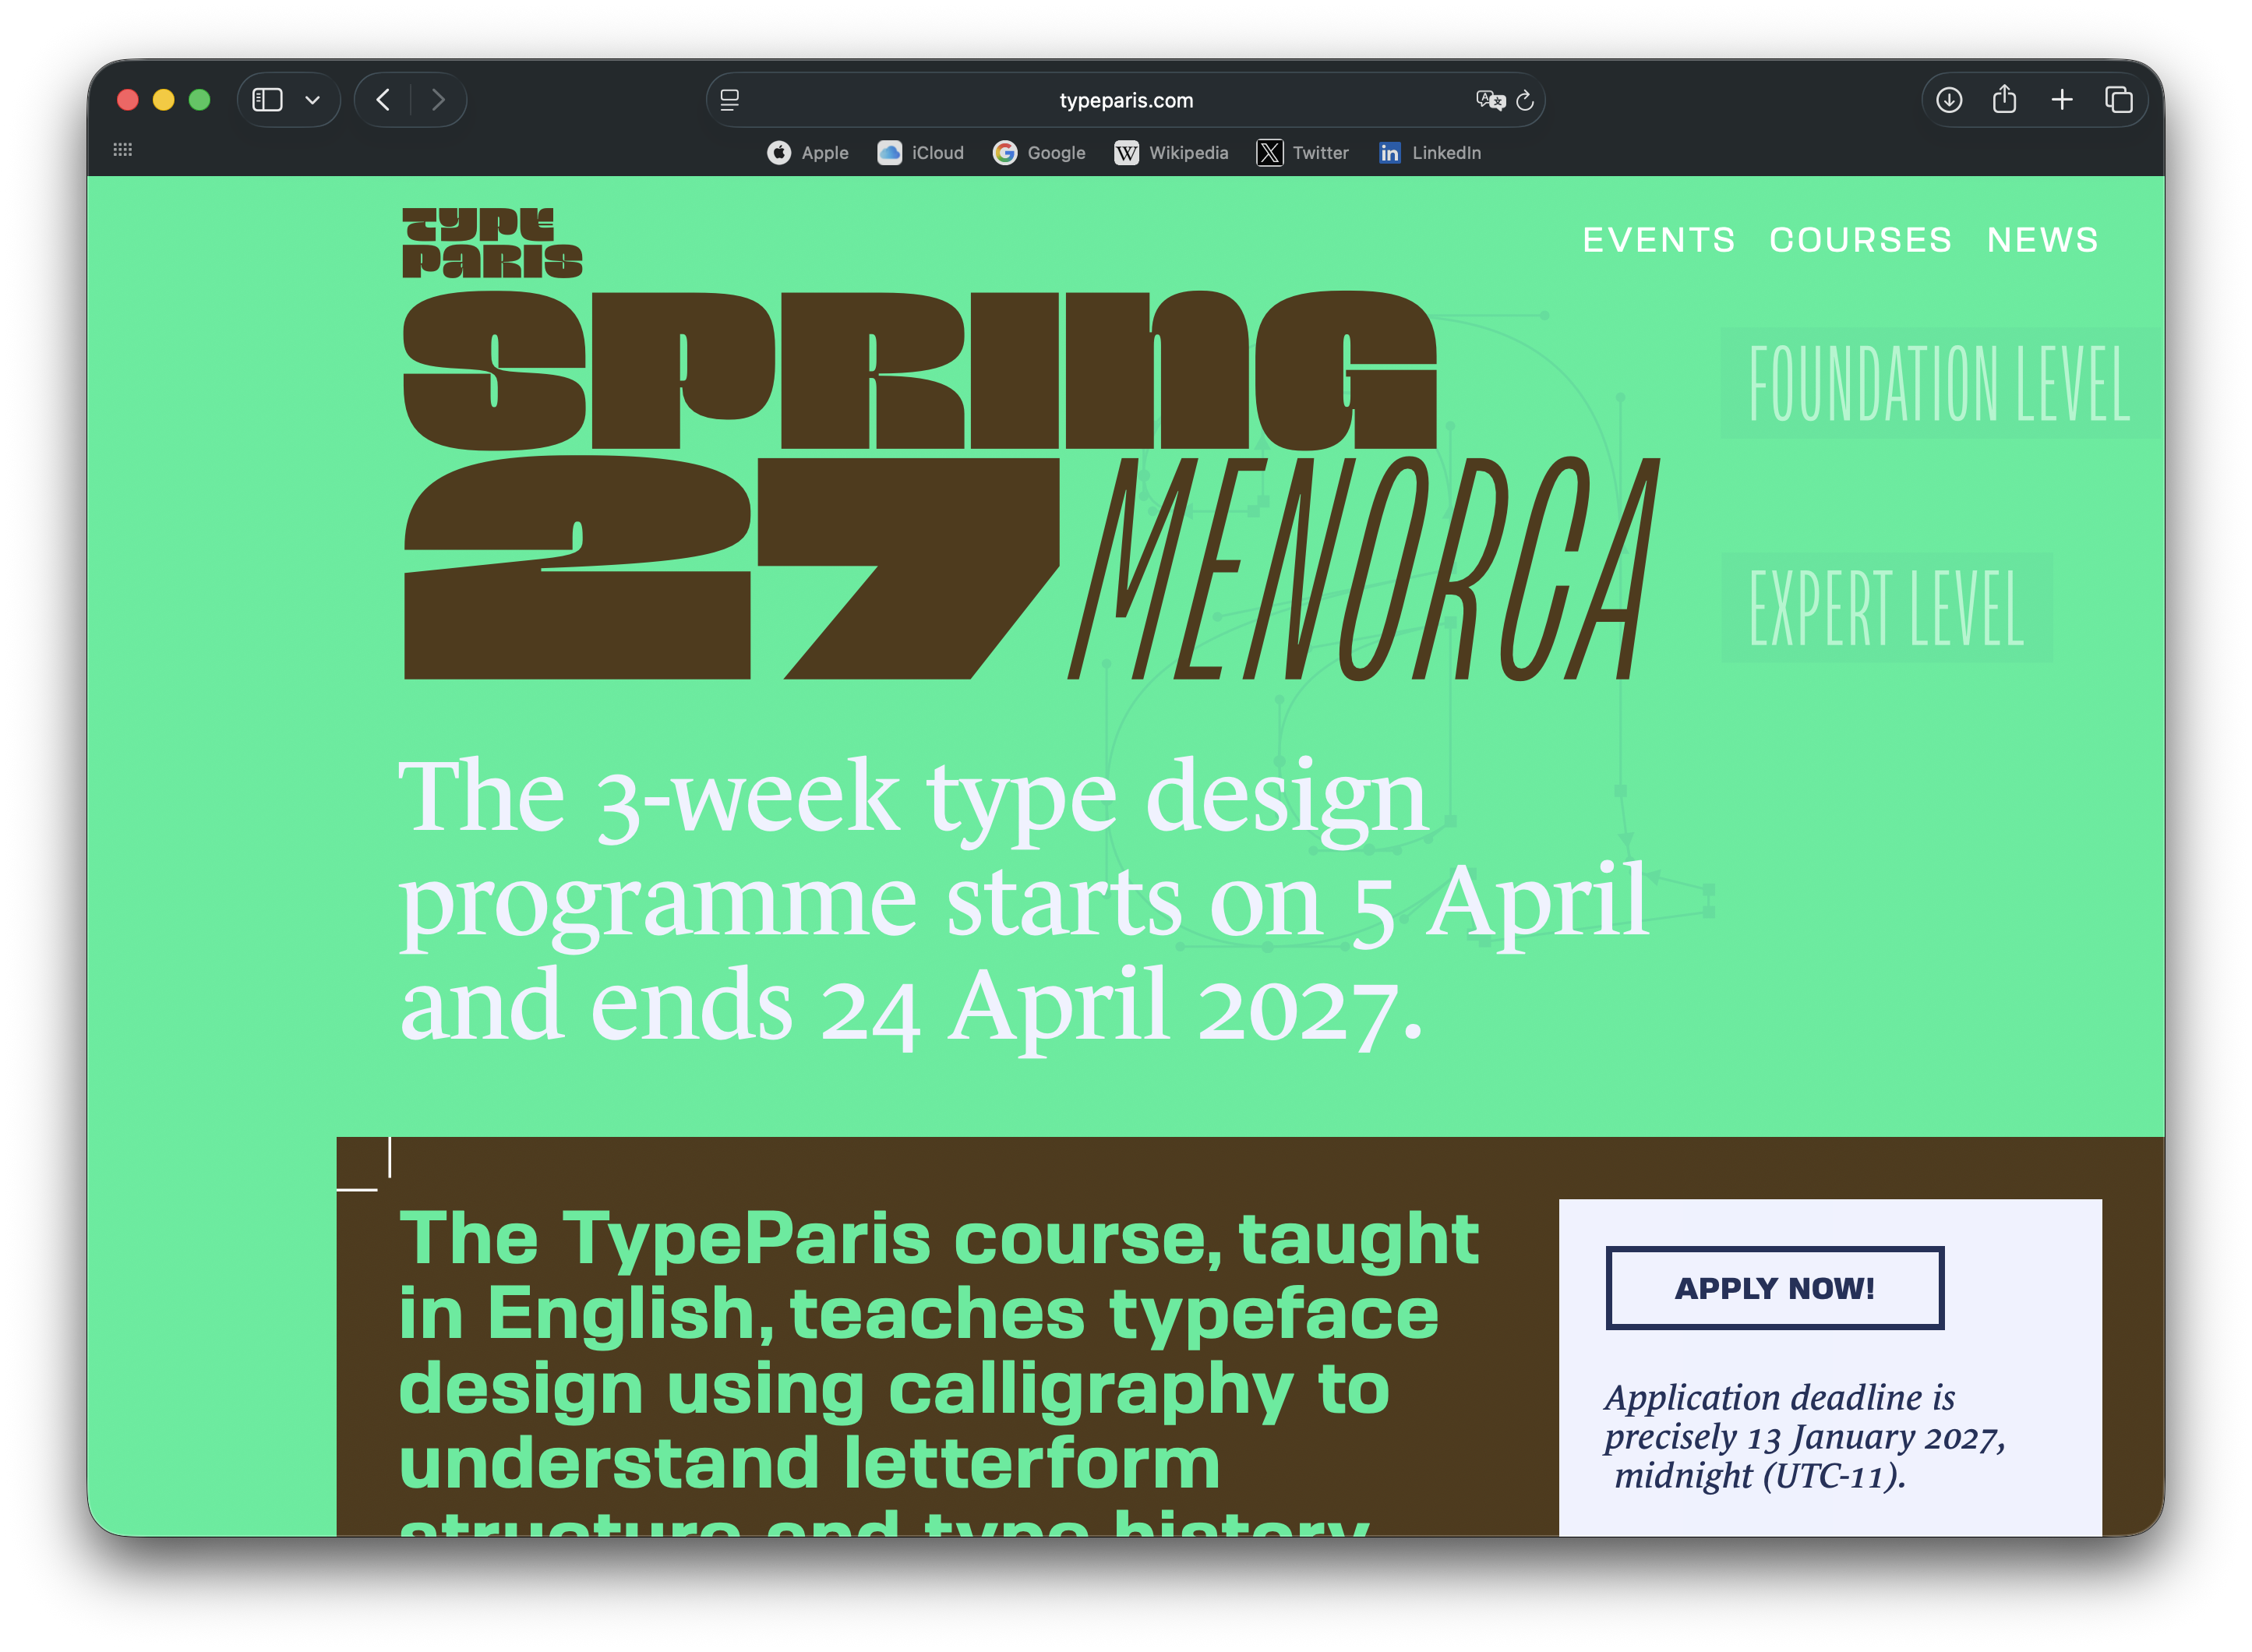Viewport: 2252px width, 1652px height.
Task: Open the COURSES menu item
Action: click(x=1861, y=240)
